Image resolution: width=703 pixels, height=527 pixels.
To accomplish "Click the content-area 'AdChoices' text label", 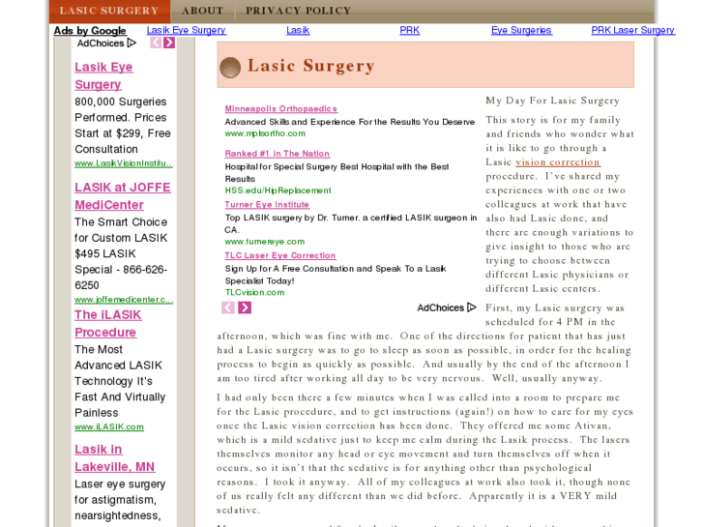I will click(440, 307).
